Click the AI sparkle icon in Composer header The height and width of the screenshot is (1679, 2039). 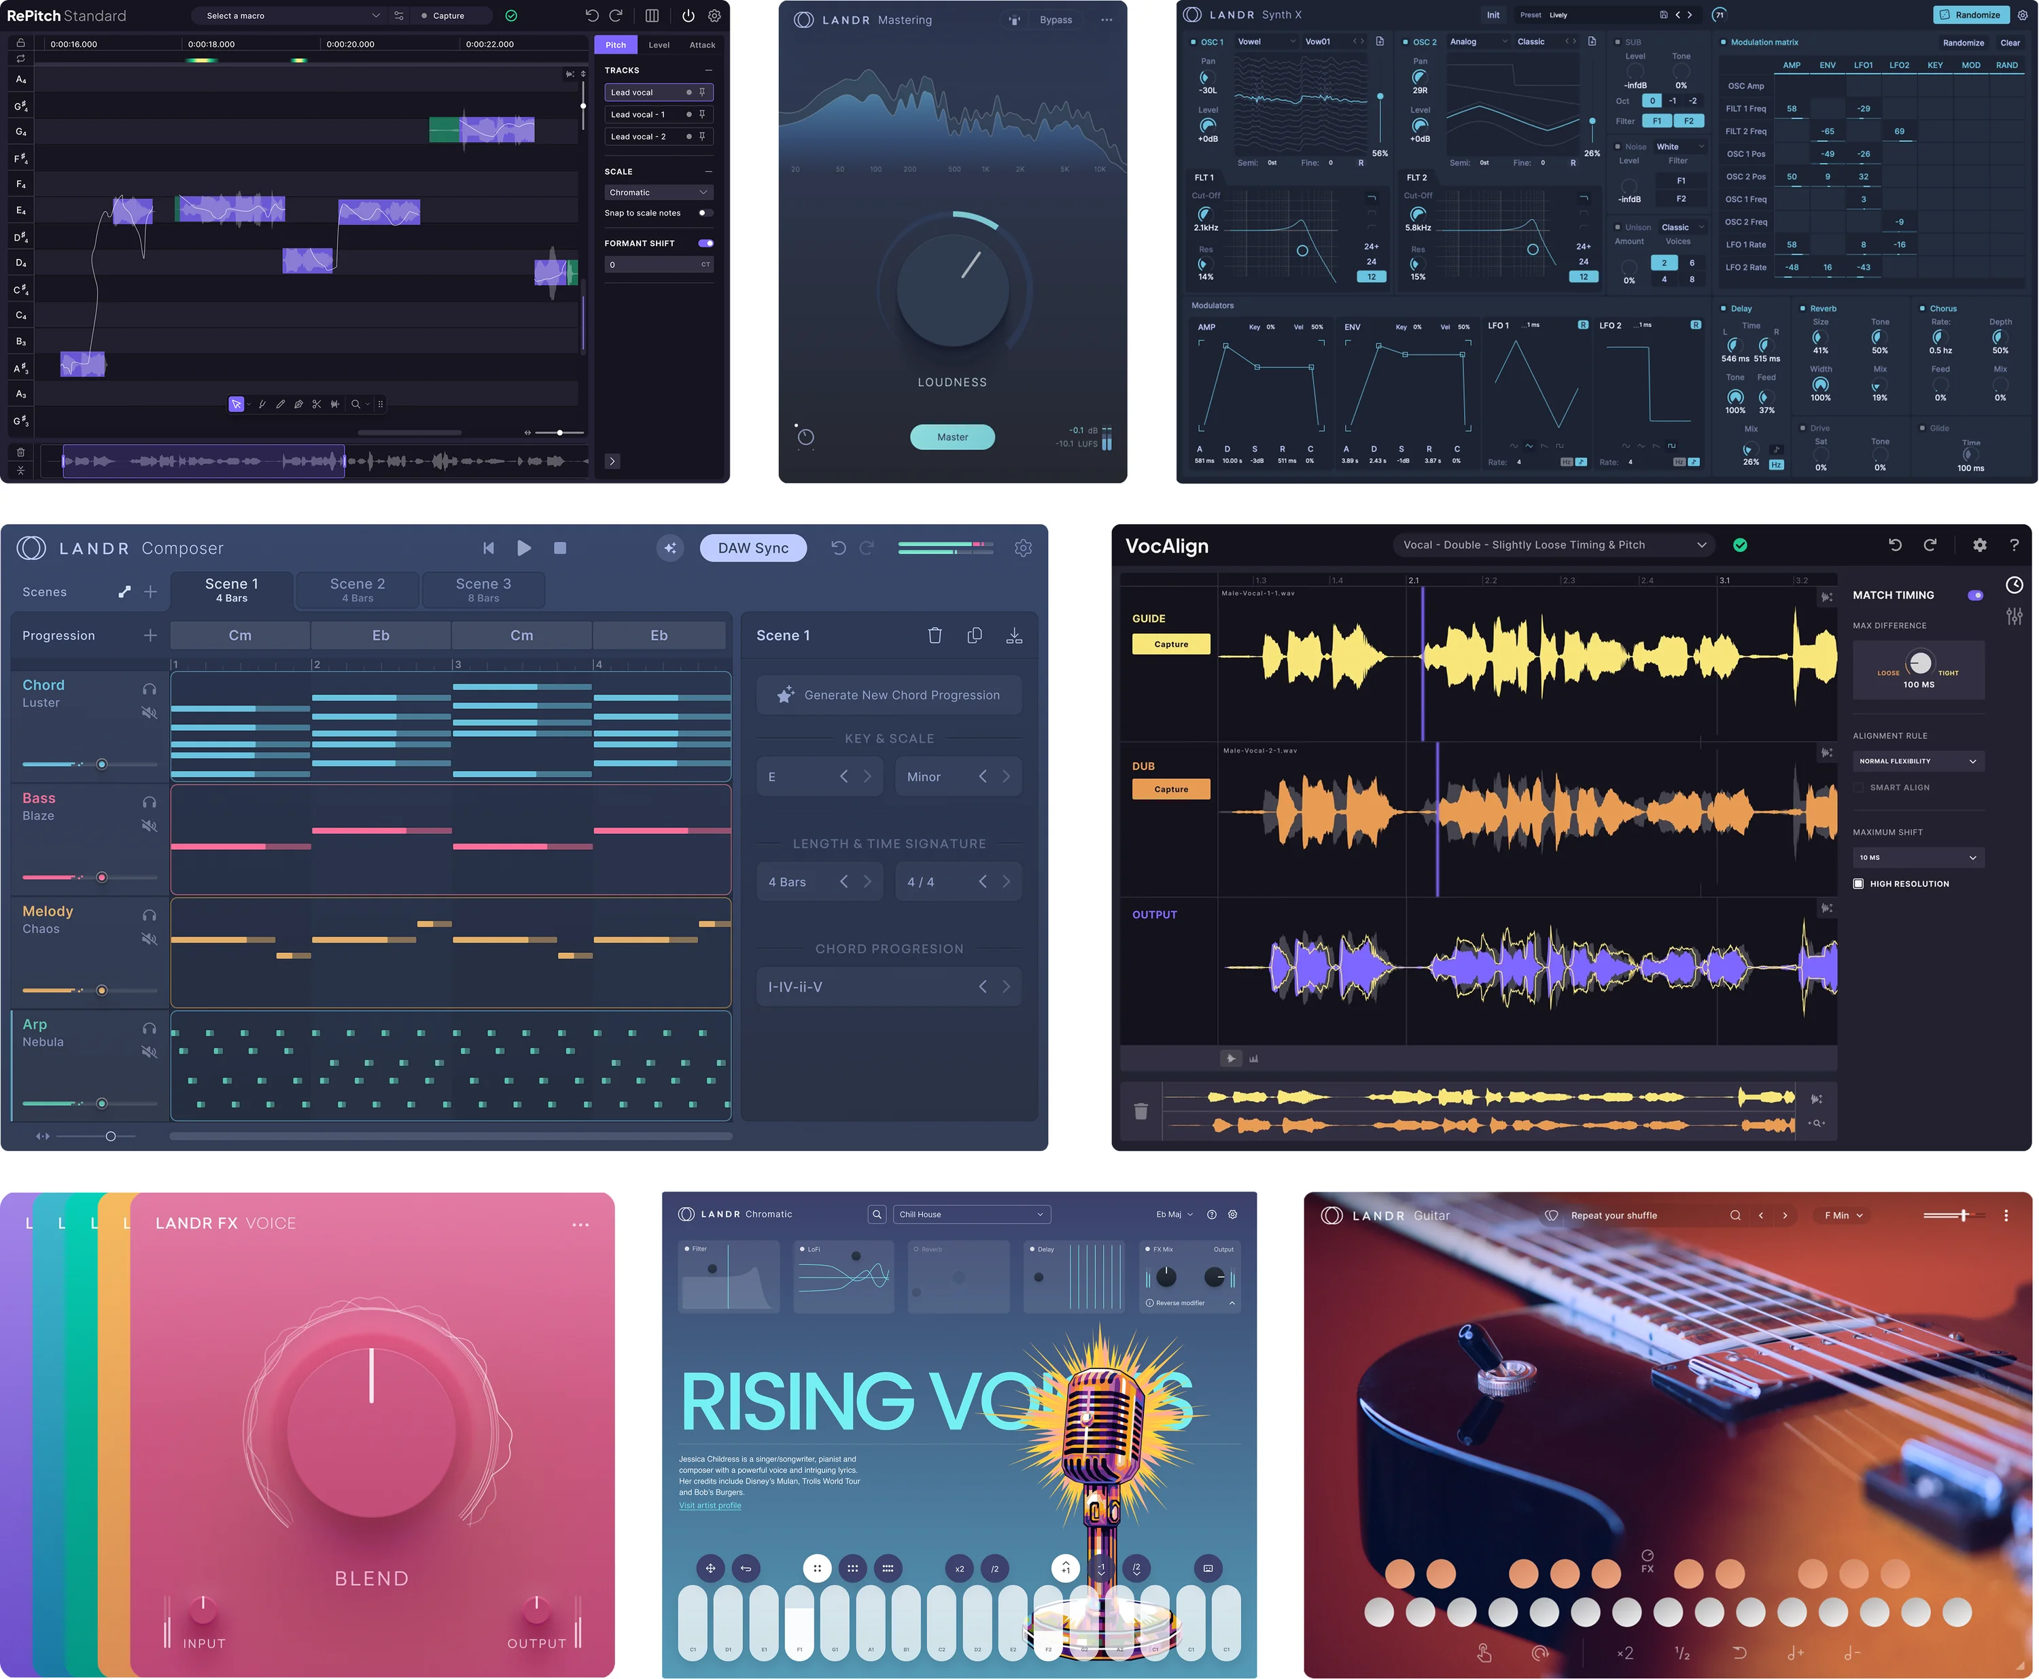[x=670, y=549]
